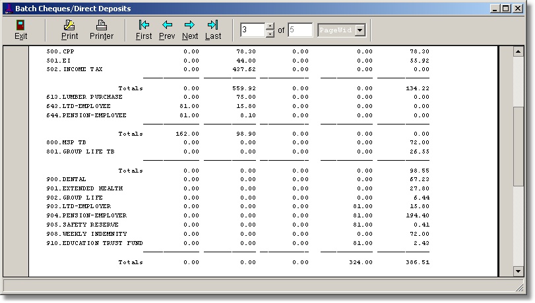Select row 905.SAFETY RESERVE
Viewport: 535px width, 303px height.
click(82, 225)
